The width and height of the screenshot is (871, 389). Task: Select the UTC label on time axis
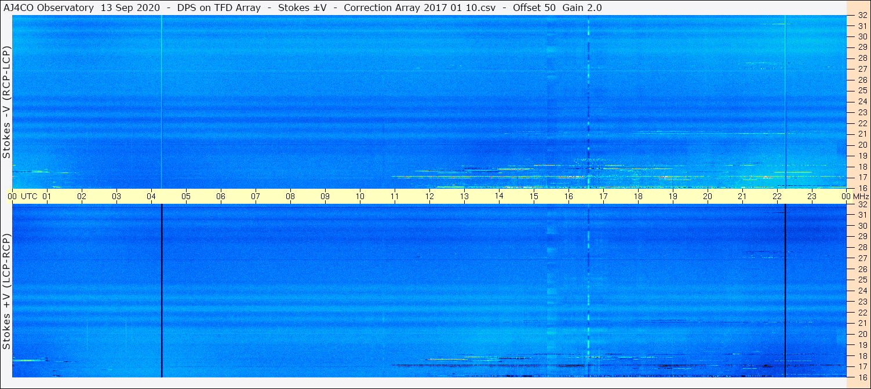pos(30,196)
